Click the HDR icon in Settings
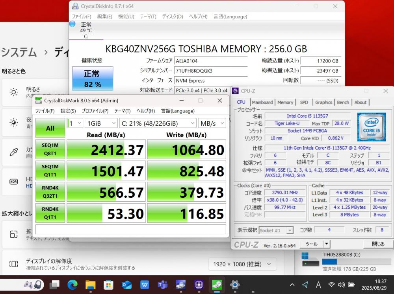394x294 pixels. click(13, 182)
